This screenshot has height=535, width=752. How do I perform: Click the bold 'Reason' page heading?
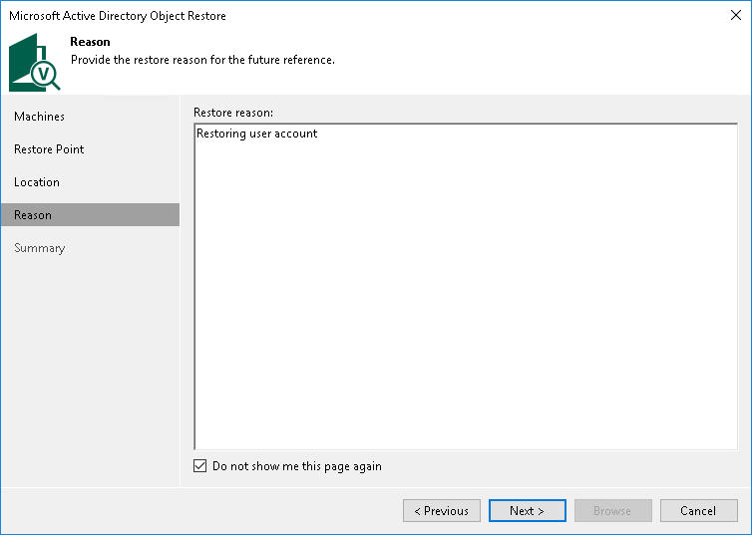point(90,42)
